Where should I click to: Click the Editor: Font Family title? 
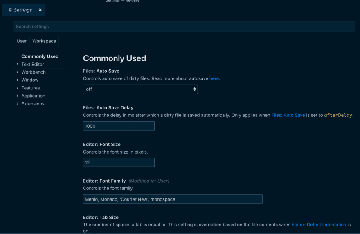[x=104, y=181]
